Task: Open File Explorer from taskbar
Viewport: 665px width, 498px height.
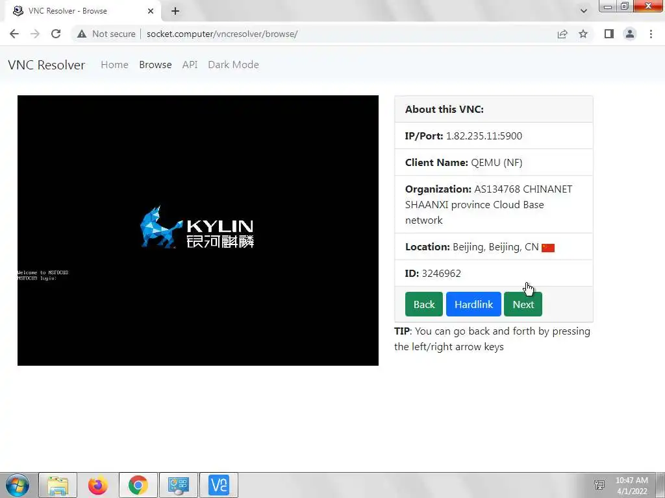Action: [58, 485]
